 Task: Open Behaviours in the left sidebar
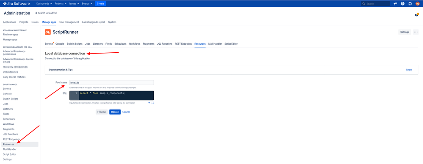(x=8, y=119)
